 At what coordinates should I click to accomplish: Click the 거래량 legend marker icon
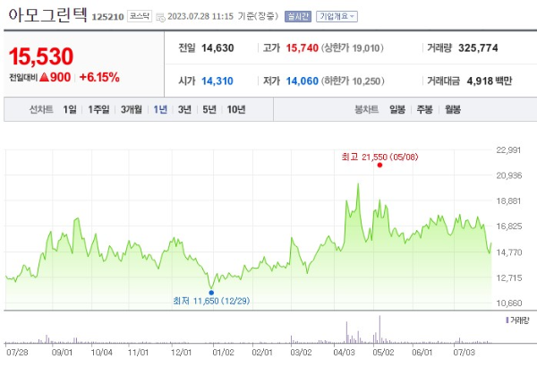507,320
